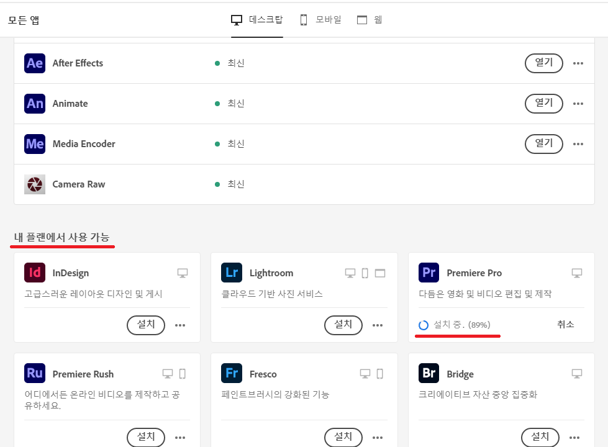
Task: Open After Effects with 열기 button
Action: point(543,63)
